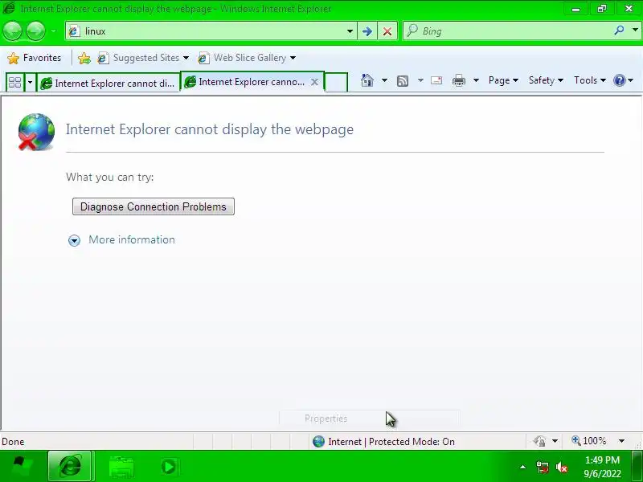Open the search provider dropdown arrow
Image resolution: width=643 pixels, height=482 pixels.
(x=635, y=31)
